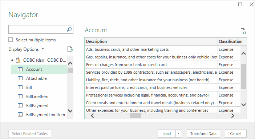Click the 'Client meals and entertainment' cell
The width and height of the screenshot is (255, 139).
[151, 103]
